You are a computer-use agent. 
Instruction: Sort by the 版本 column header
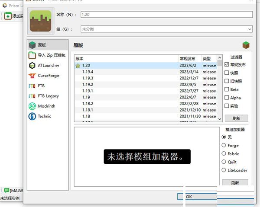click(127, 59)
